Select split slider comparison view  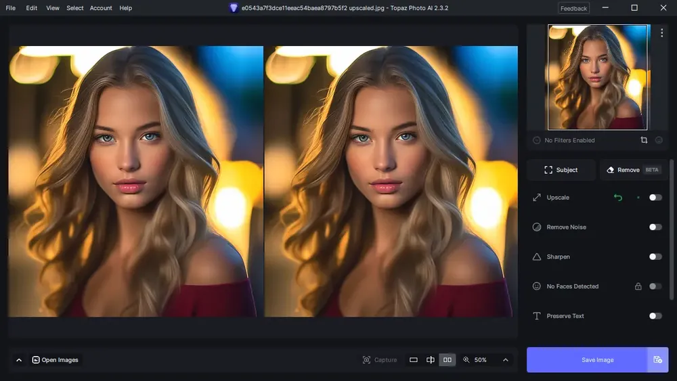pyautogui.click(x=431, y=360)
